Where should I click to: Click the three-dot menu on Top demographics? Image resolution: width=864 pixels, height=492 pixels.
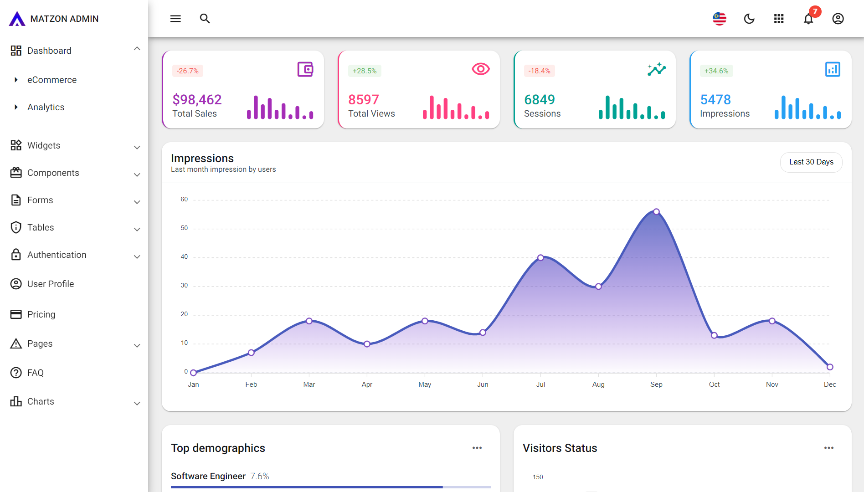pos(477,448)
